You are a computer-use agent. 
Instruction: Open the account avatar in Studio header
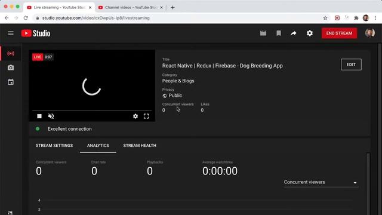tap(370, 33)
